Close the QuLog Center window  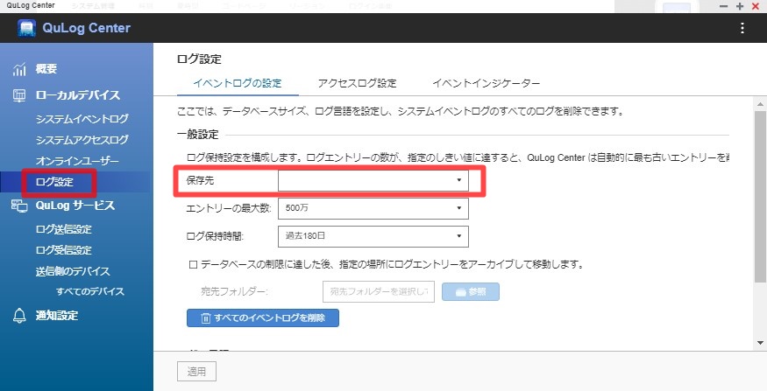coord(756,6)
